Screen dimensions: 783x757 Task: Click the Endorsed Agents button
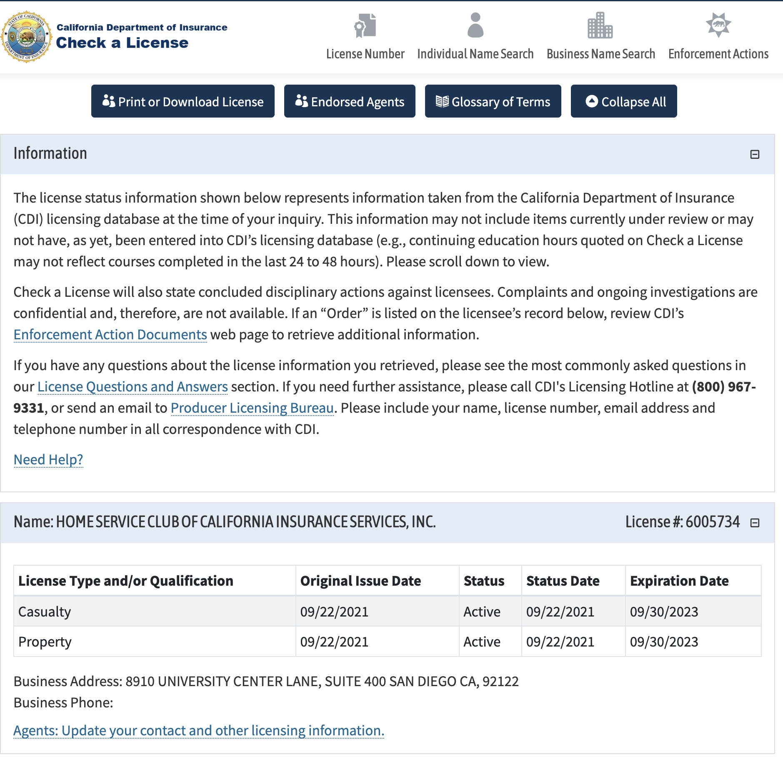(350, 101)
